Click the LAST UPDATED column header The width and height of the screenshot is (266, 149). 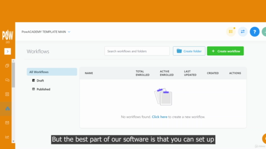190,73
